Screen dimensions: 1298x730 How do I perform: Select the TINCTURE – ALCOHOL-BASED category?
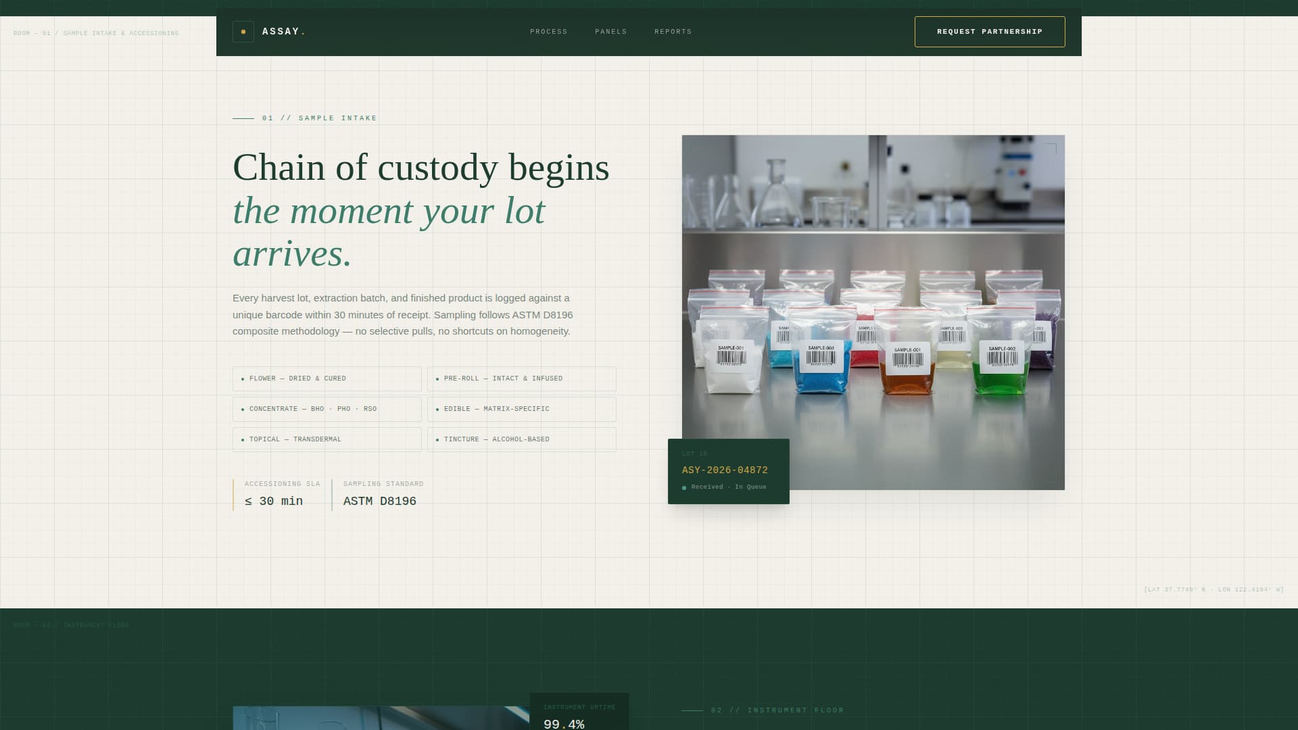(521, 439)
